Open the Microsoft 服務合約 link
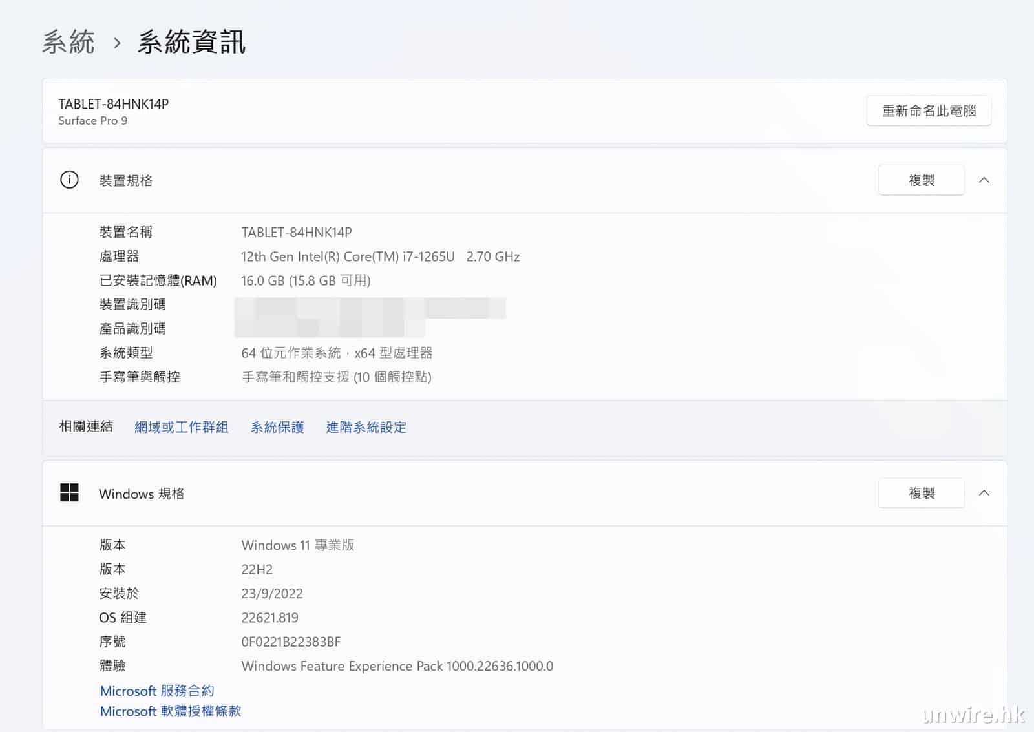 pyautogui.click(x=157, y=691)
